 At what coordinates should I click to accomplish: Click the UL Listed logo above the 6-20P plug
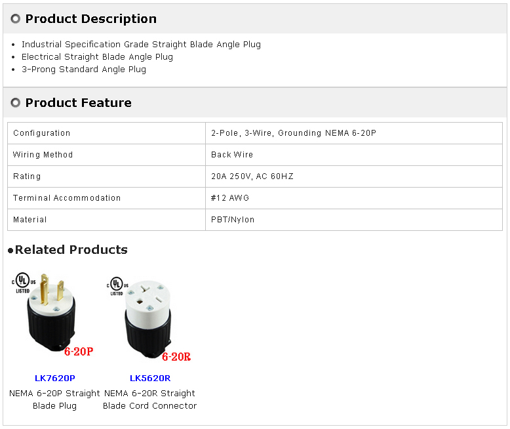click(x=22, y=283)
